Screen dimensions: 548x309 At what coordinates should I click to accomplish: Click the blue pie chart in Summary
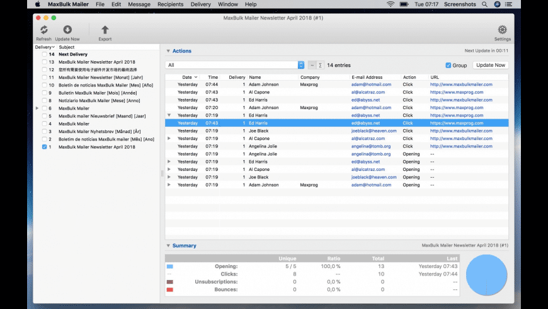(486, 275)
